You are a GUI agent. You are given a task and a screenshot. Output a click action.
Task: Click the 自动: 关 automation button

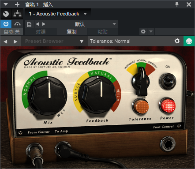tap(11, 32)
